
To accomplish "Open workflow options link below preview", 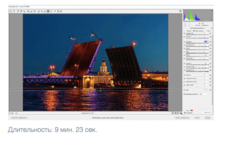I will coord(108,118).
